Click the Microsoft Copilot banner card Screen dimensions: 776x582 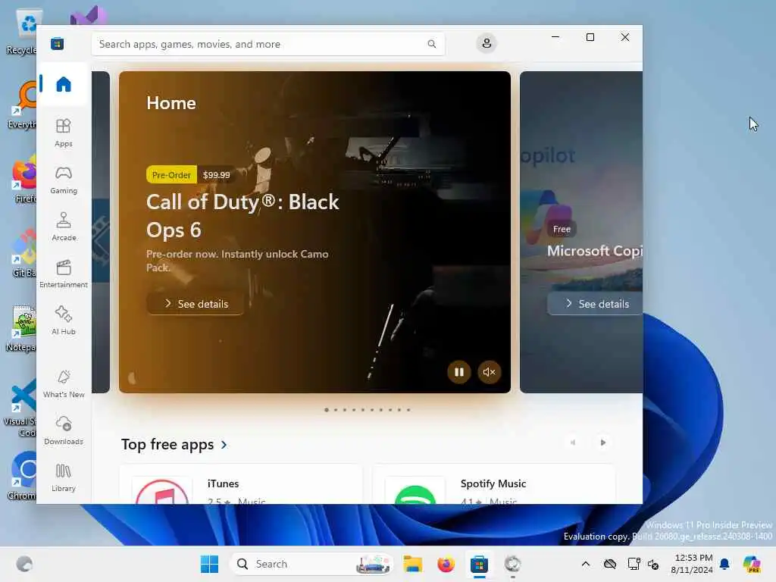[581, 232]
